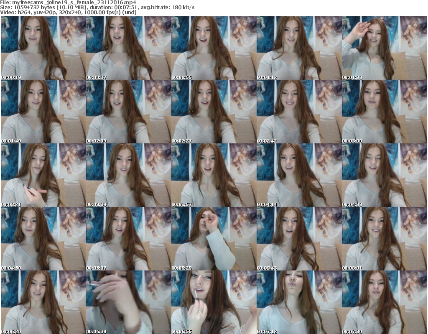Open the frame with timestamp 00:06:01

(x=385, y=239)
